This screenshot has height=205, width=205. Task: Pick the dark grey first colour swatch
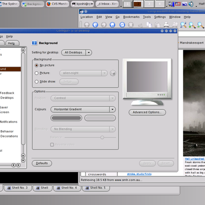pos(66,118)
